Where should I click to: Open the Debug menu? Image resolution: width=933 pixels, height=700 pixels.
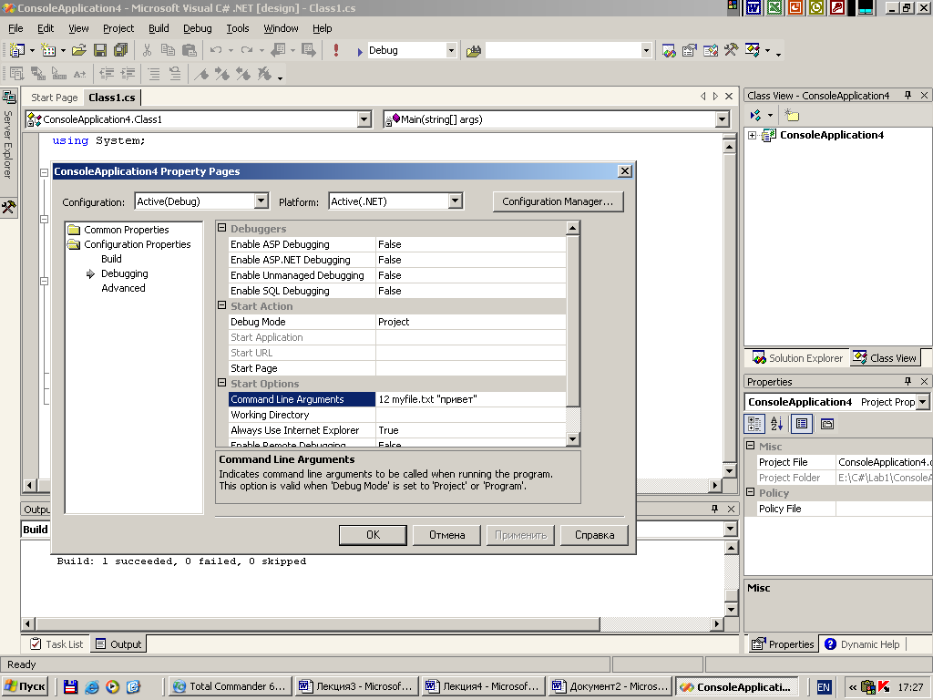point(198,28)
